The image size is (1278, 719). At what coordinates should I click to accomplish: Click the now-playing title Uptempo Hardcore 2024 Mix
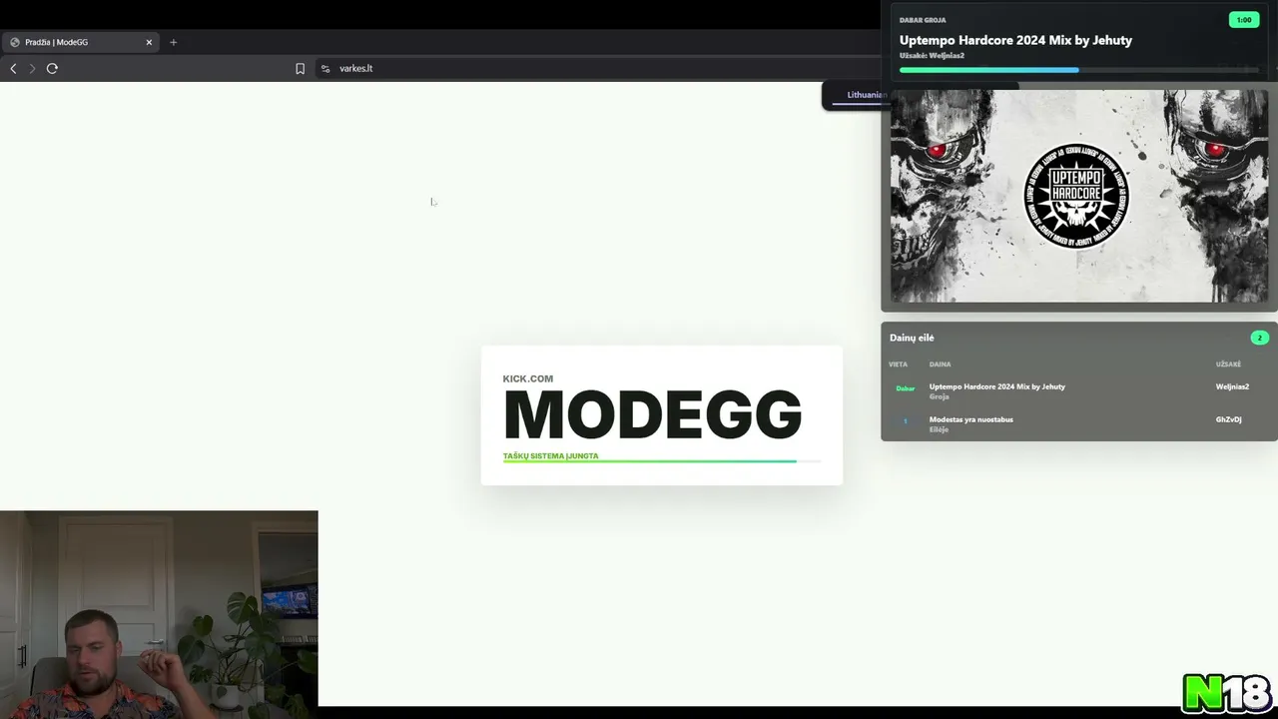1015,40
